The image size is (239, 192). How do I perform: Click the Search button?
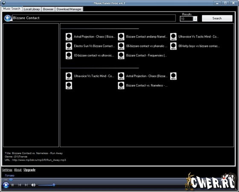coord(217,18)
